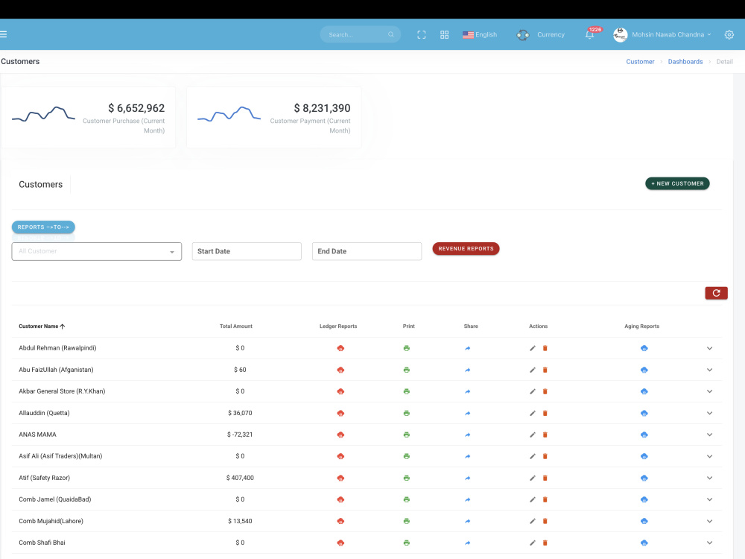This screenshot has height=559, width=745.
Task: Expand Abu FaizUllah (Afganistan) row chevron
Action: click(709, 370)
